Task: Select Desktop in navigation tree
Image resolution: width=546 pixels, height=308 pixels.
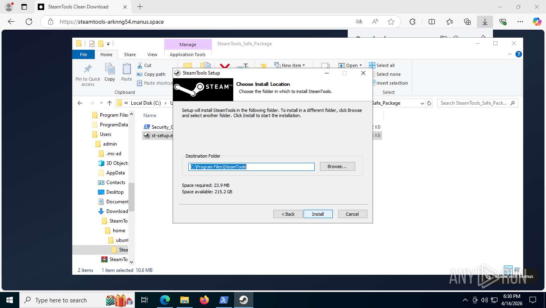Action: pyautogui.click(x=111, y=192)
